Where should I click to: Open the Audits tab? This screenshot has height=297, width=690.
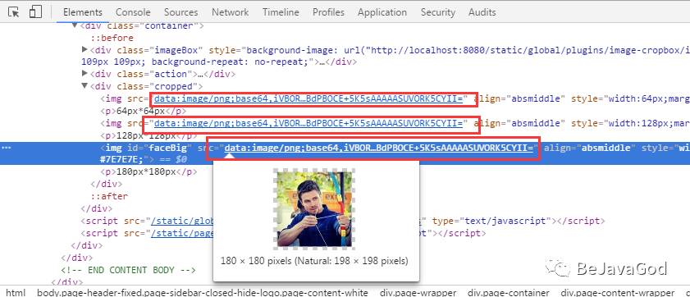(x=482, y=12)
